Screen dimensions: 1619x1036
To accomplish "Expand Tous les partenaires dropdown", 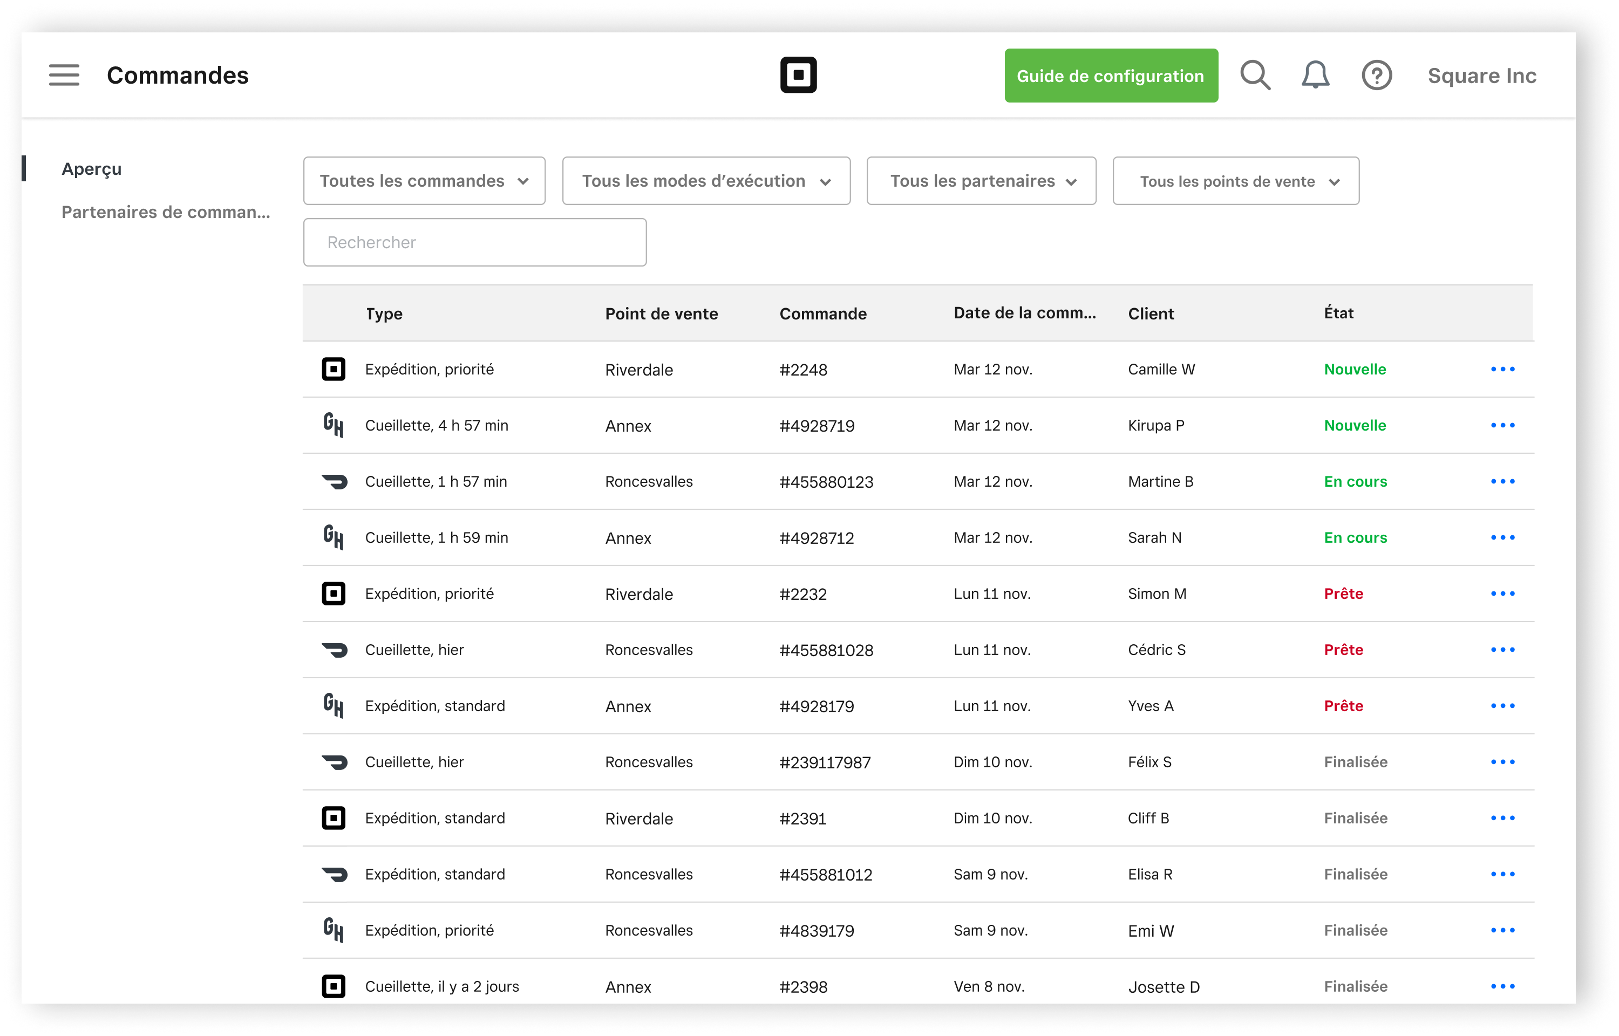I will pyautogui.click(x=981, y=181).
